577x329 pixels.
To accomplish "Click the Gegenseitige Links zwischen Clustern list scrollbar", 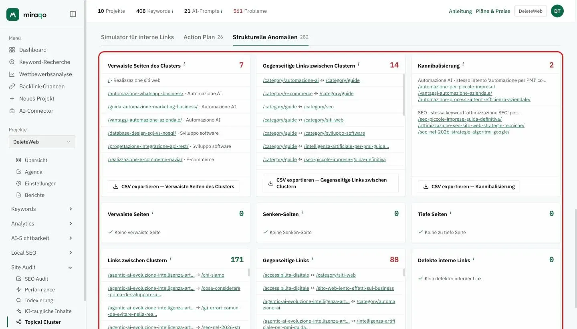I will (404, 95).
